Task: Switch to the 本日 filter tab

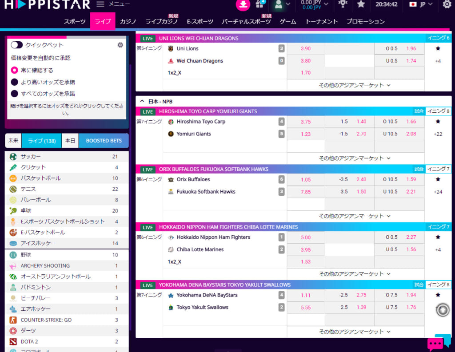Action: tap(70, 141)
